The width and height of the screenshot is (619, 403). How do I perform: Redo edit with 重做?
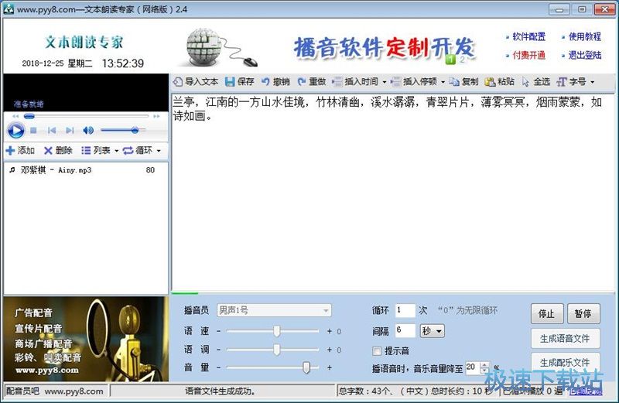pos(312,82)
